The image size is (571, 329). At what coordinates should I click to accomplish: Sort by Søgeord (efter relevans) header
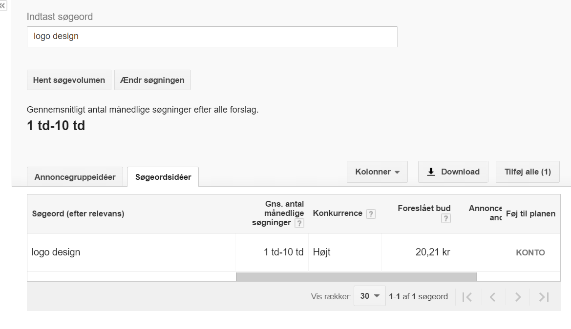78,213
